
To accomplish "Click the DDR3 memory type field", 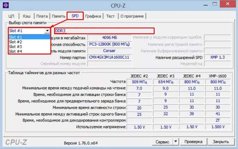I will point(104,31).
